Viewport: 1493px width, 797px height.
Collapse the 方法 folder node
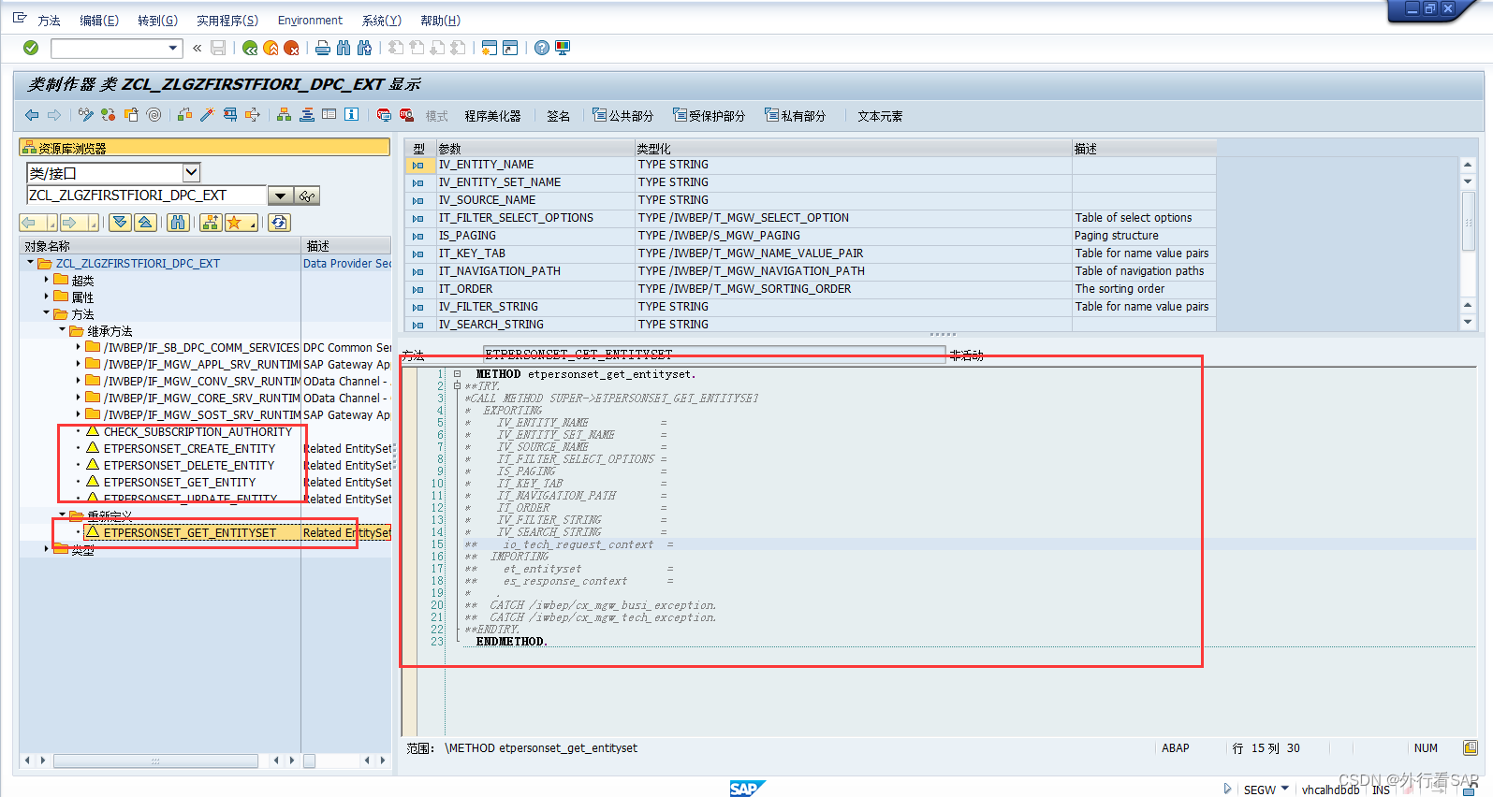tap(47, 313)
